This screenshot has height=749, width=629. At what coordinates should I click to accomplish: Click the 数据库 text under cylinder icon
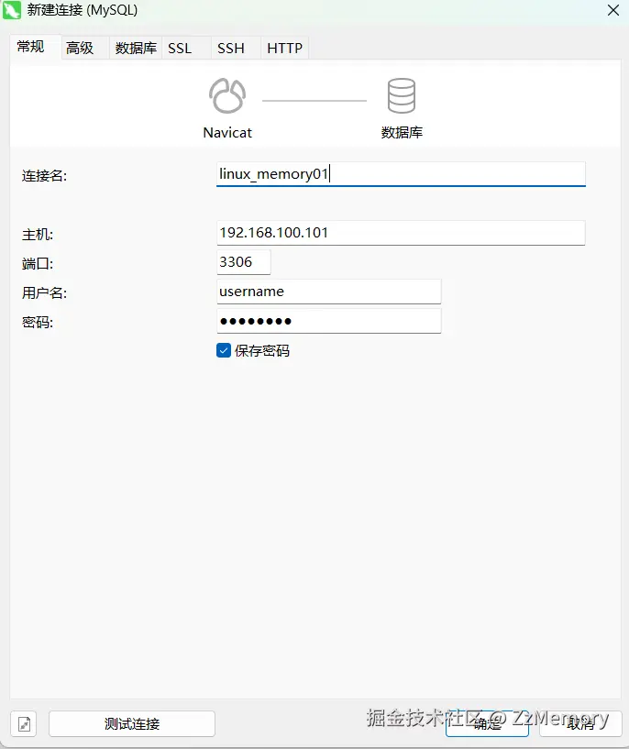[402, 132]
